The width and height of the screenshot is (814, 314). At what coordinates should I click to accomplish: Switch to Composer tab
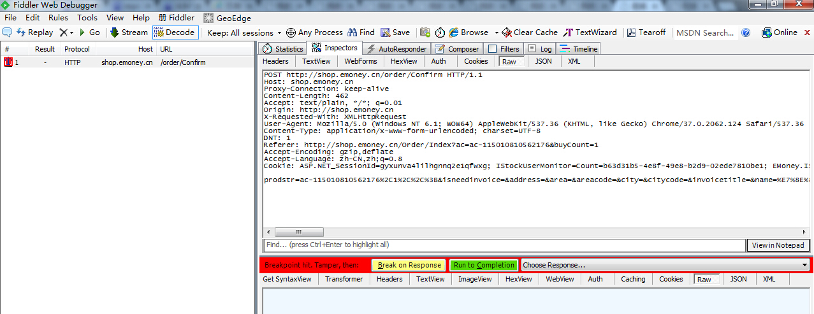pyautogui.click(x=457, y=49)
